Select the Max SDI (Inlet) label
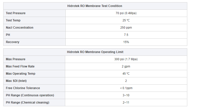 coord(17,81)
